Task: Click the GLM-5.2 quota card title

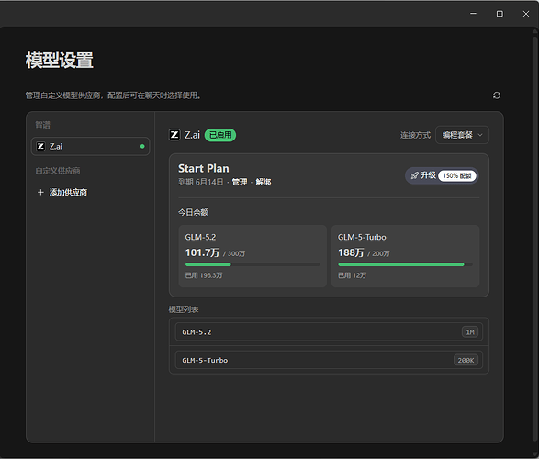Action: click(x=200, y=237)
